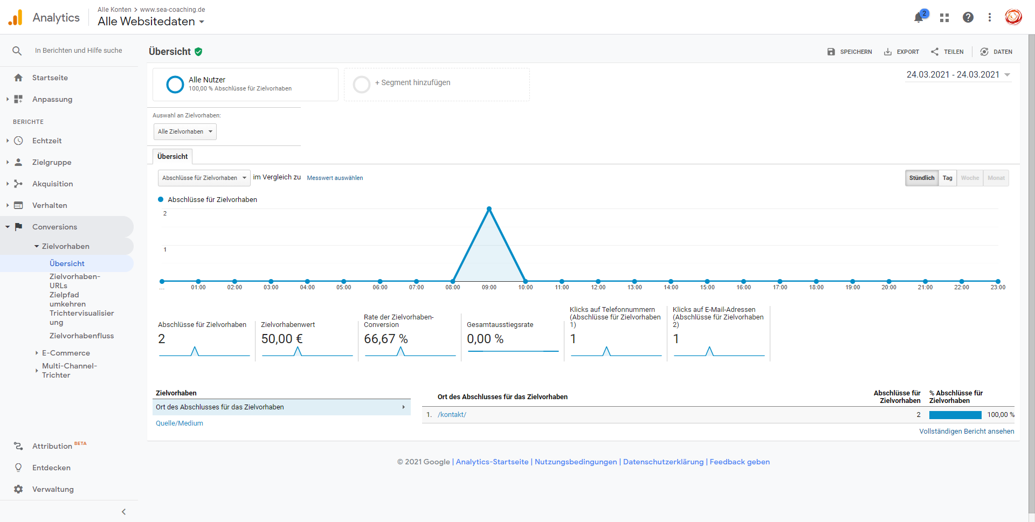Open Zielpfad umkehren report
Image resolution: width=1035 pixels, height=522 pixels.
click(x=67, y=299)
